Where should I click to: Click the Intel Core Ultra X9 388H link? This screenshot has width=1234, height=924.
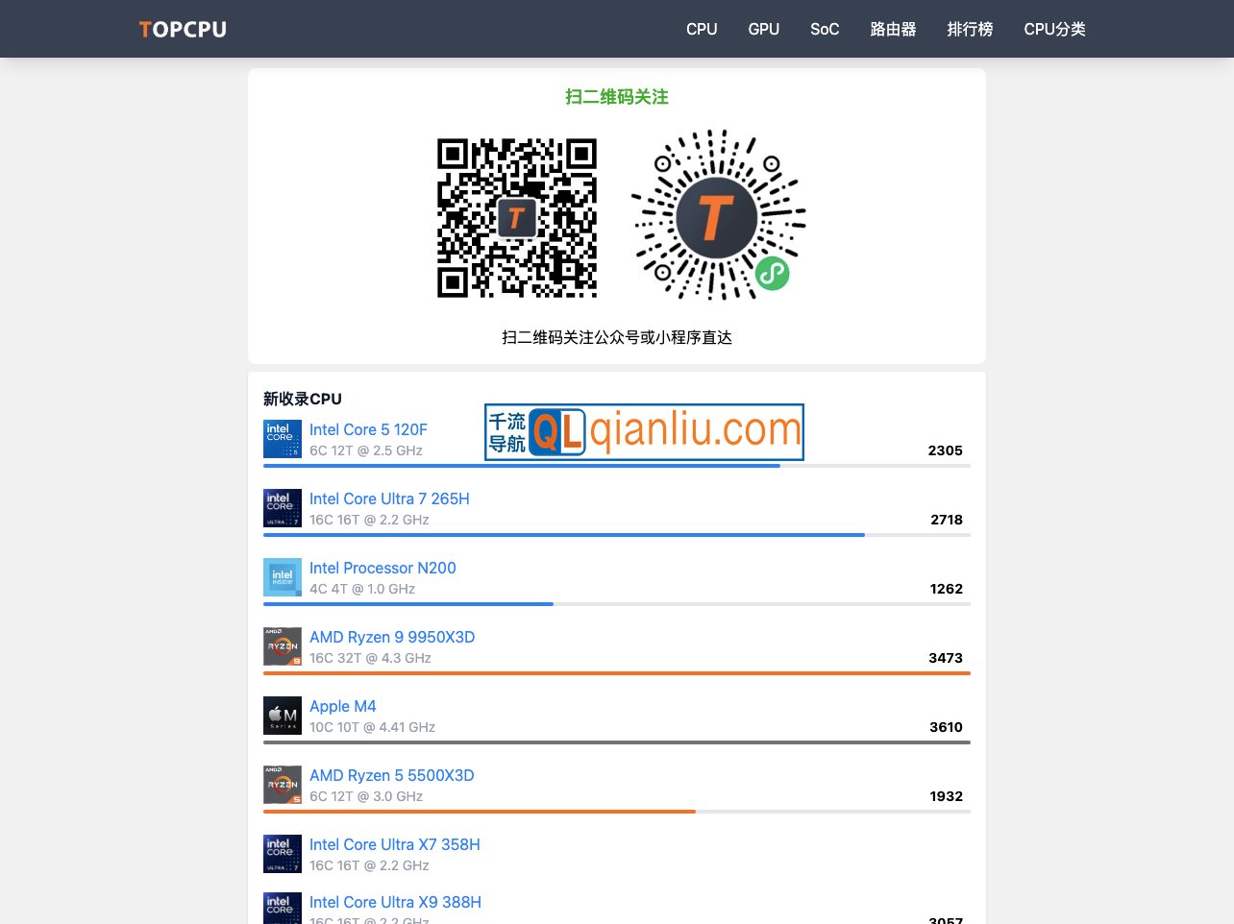point(395,902)
